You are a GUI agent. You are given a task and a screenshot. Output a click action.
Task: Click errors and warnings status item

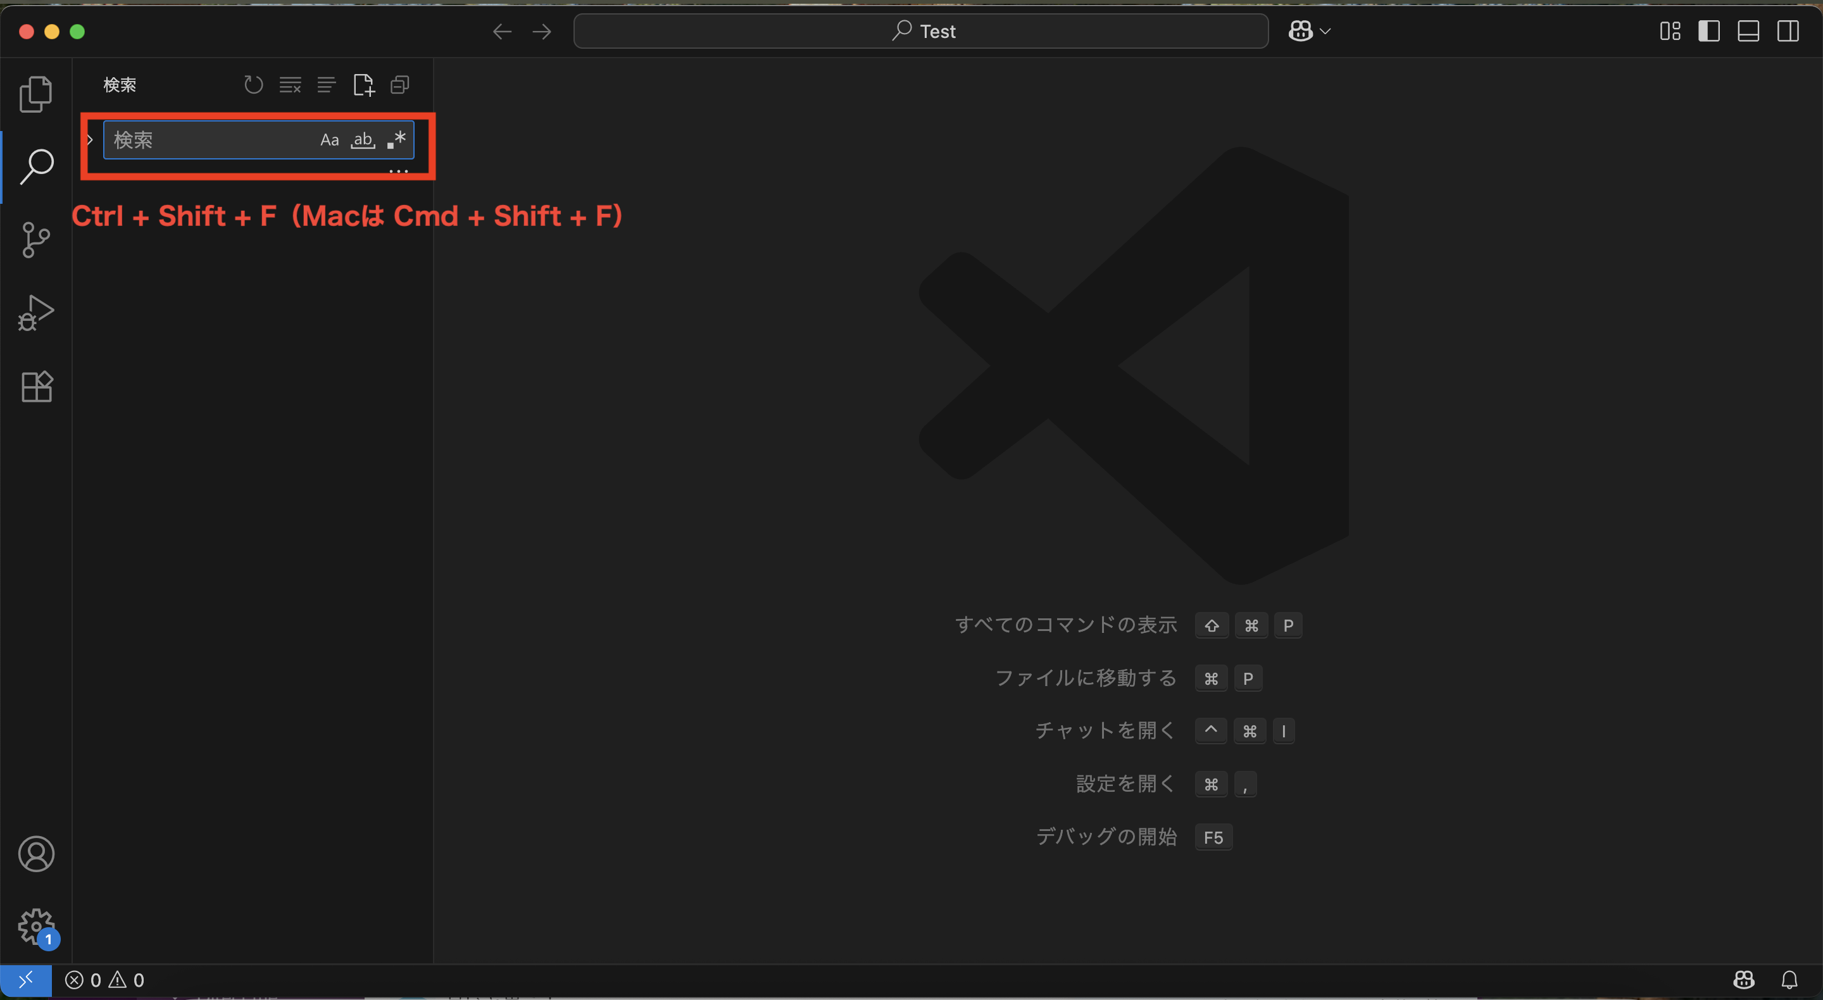[x=104, y=980]
